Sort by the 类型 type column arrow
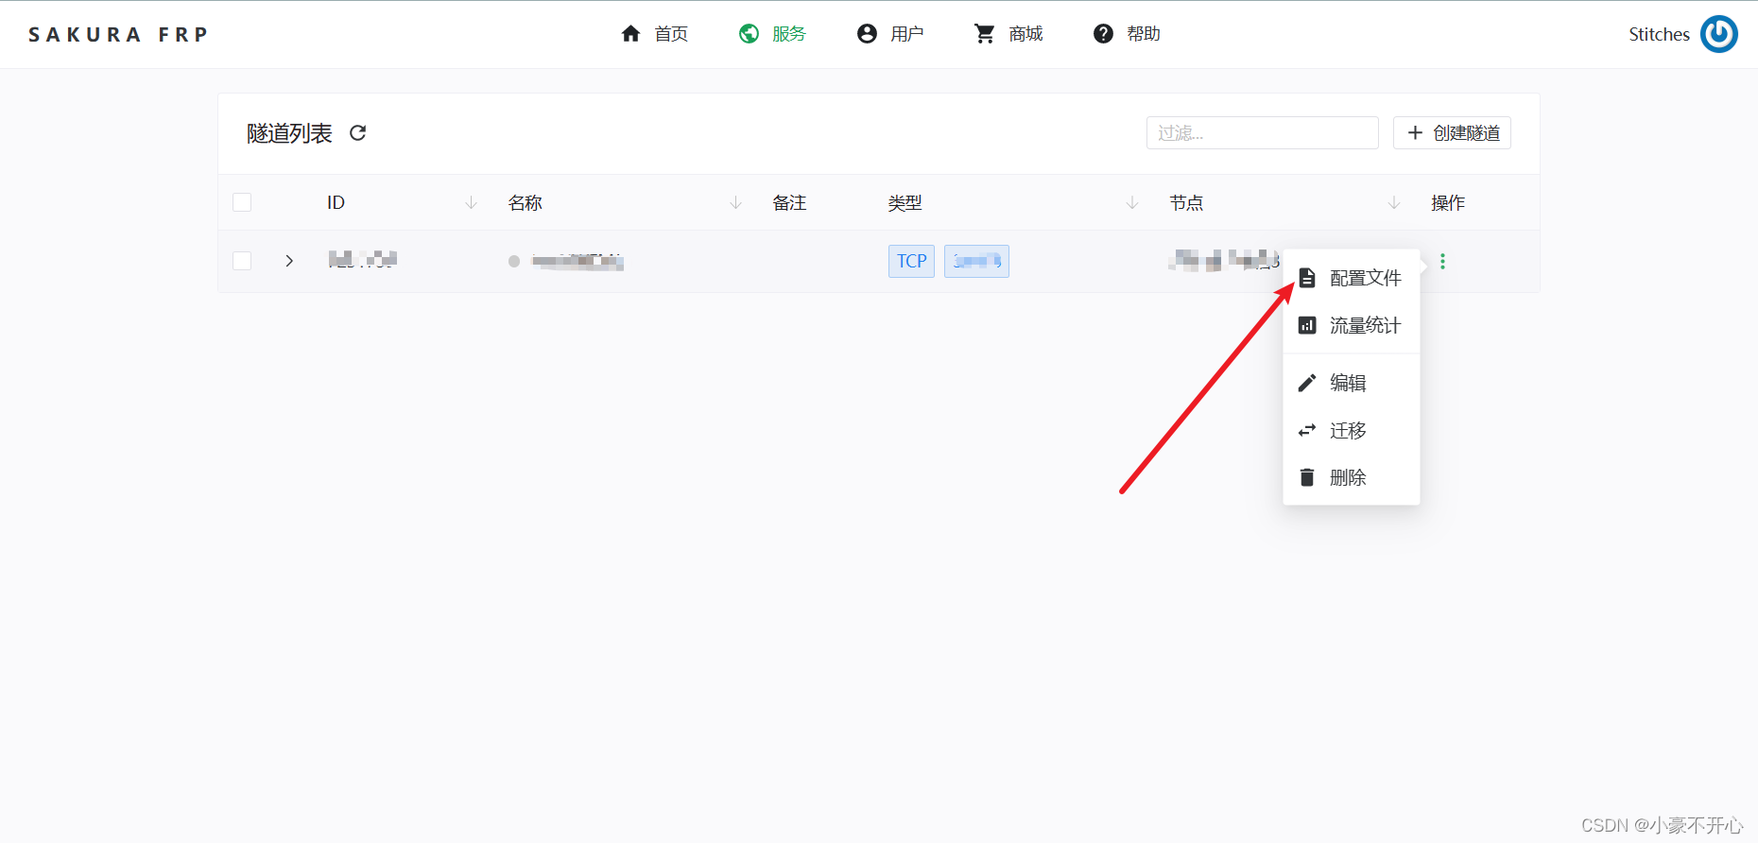This screenshot has height=843, width=1758. (1132, 203)
